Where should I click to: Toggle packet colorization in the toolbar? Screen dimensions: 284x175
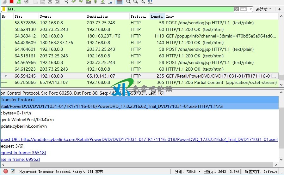[119, 2]
